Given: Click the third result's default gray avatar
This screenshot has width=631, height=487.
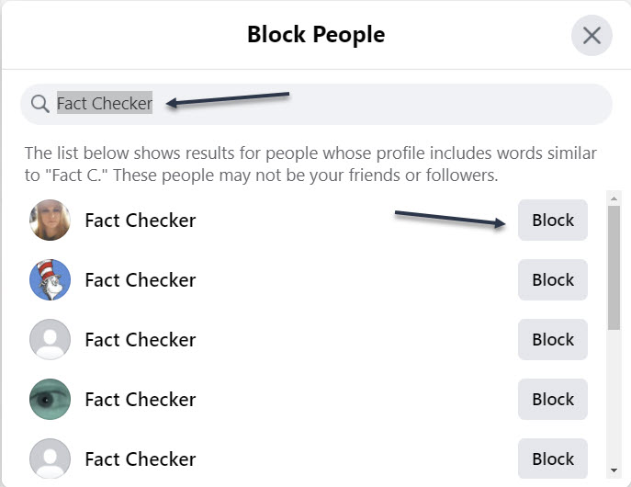Looking at the screenshot, I should click(x=50, y=340).
